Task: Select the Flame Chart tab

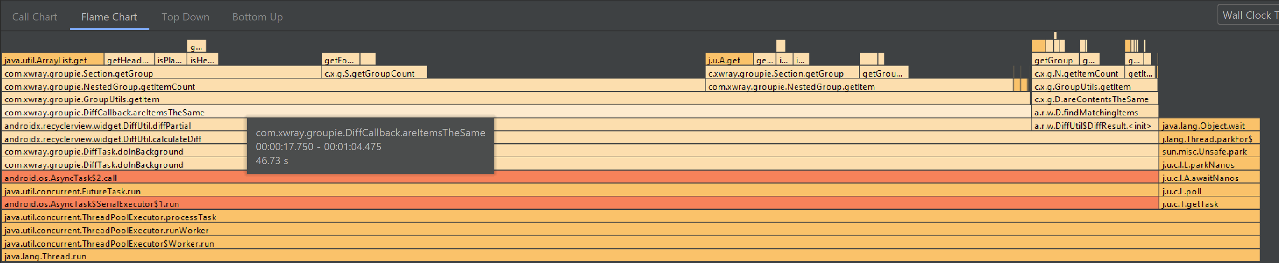Action: pos(109,17)
